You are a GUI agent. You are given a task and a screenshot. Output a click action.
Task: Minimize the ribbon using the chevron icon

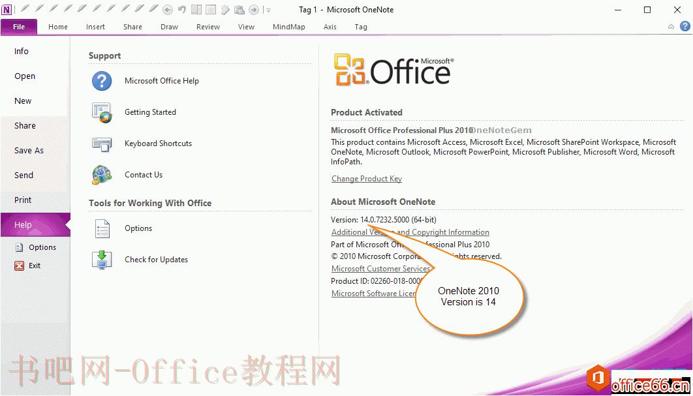click(x=671, y=27)
